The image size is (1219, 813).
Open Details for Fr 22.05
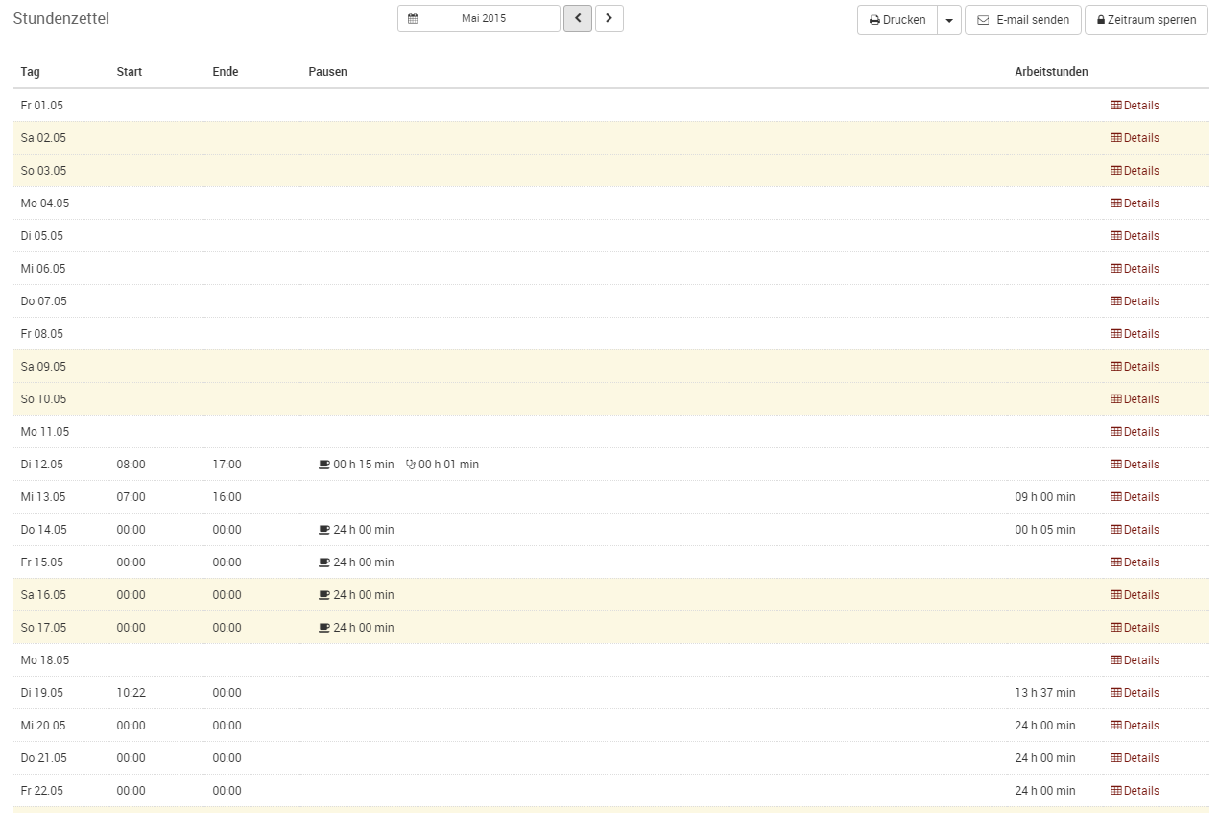point(1135,791)
